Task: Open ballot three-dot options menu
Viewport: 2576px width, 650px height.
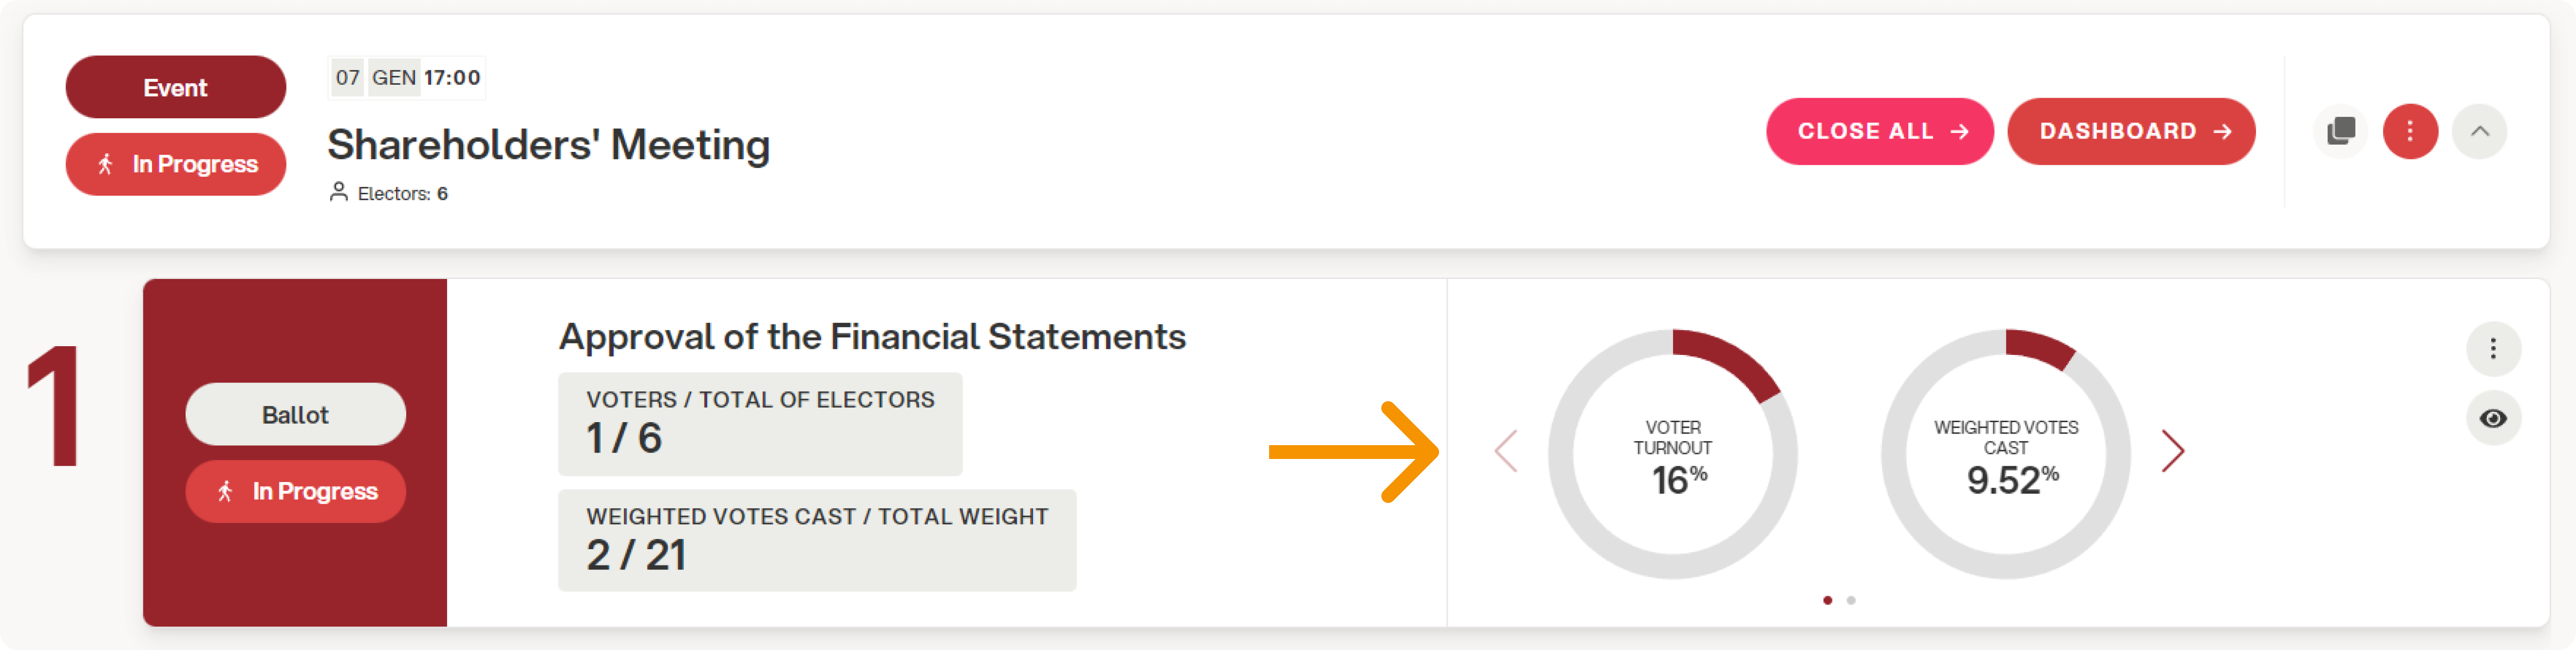Action: 2493,348
